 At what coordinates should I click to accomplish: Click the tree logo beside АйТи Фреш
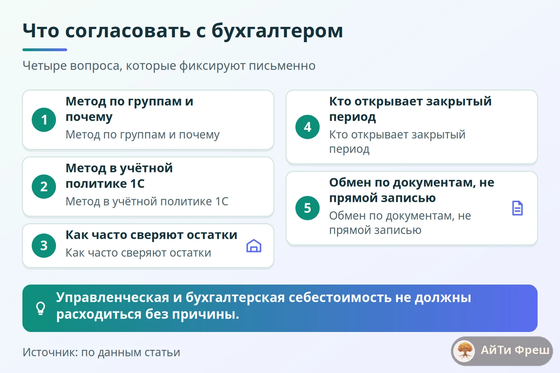coord(464,351)
